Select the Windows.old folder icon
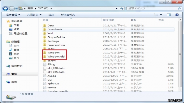 [45, 56]
